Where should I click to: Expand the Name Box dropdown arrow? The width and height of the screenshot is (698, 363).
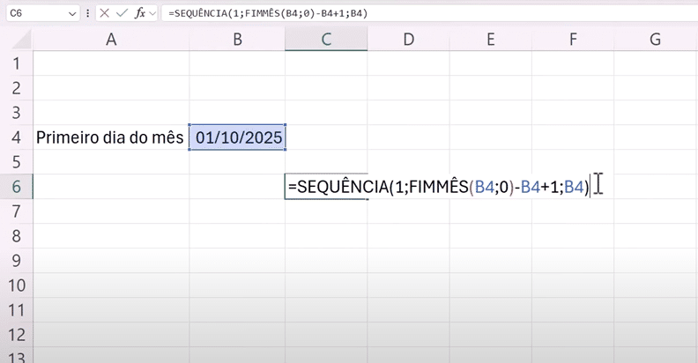(x=72, y=14)
